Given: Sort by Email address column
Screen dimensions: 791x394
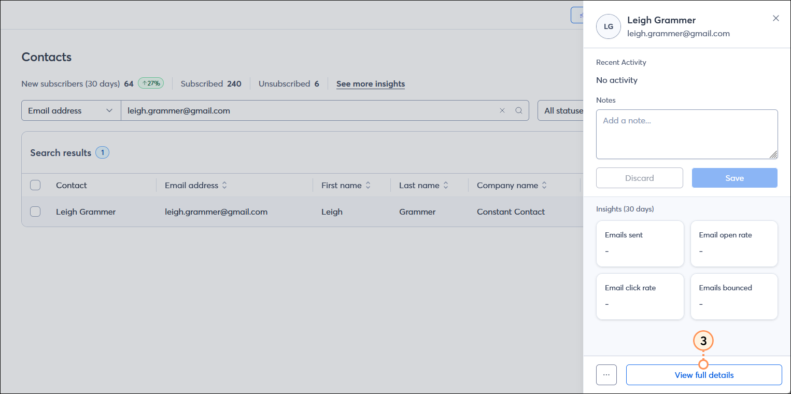Looking at the screenshot, I should click(x=224, y=185).
